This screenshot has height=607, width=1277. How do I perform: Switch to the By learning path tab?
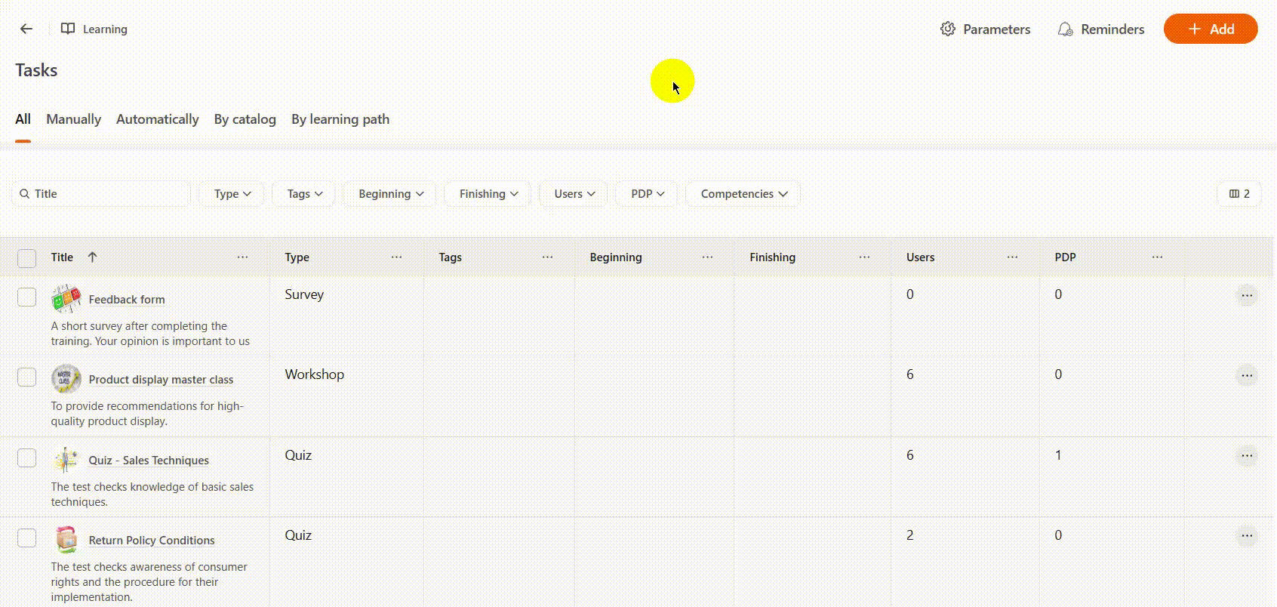pos(340,119)
